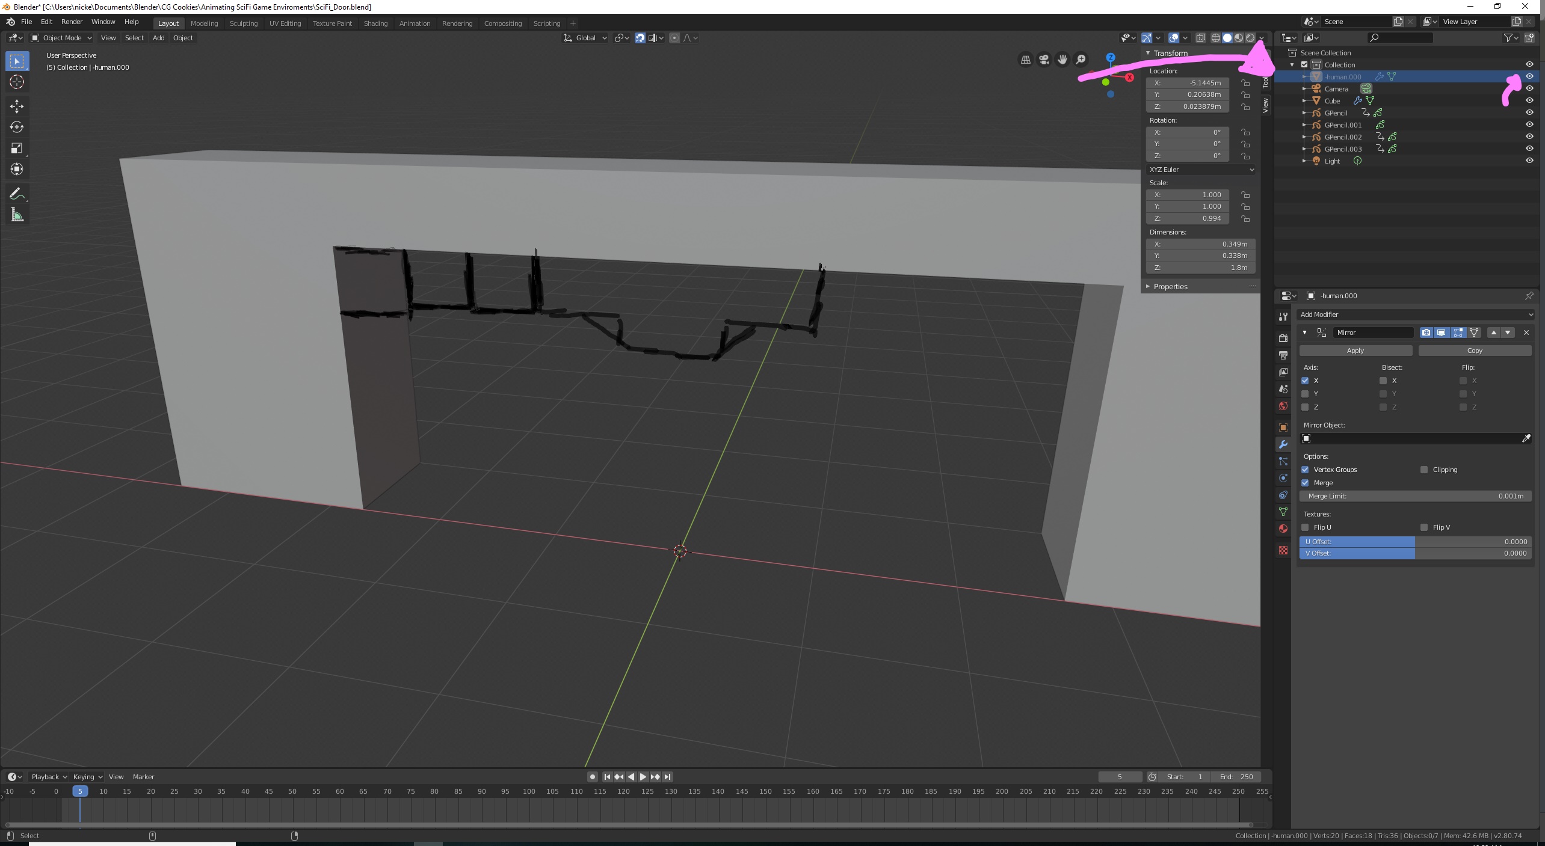This screenshot has height=846, width=1545.
Task: Toggle camera view in viewport gizmo
Action: click(1044, 60)
